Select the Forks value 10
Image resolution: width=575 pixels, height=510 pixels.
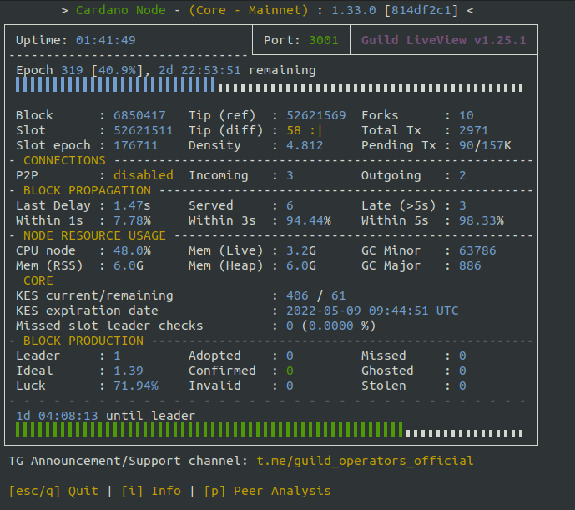(x=466, y=115)
